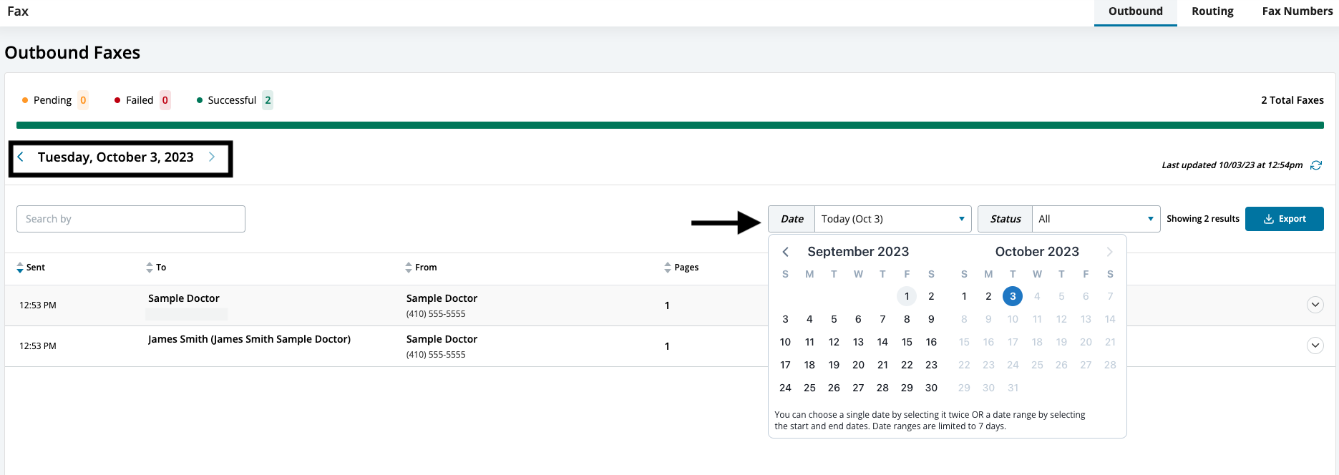This screenshot has width=1339, height=475.
Task: Open the Fax Numbers tab
Action: pyautogui.click(x=1297, y=11)
